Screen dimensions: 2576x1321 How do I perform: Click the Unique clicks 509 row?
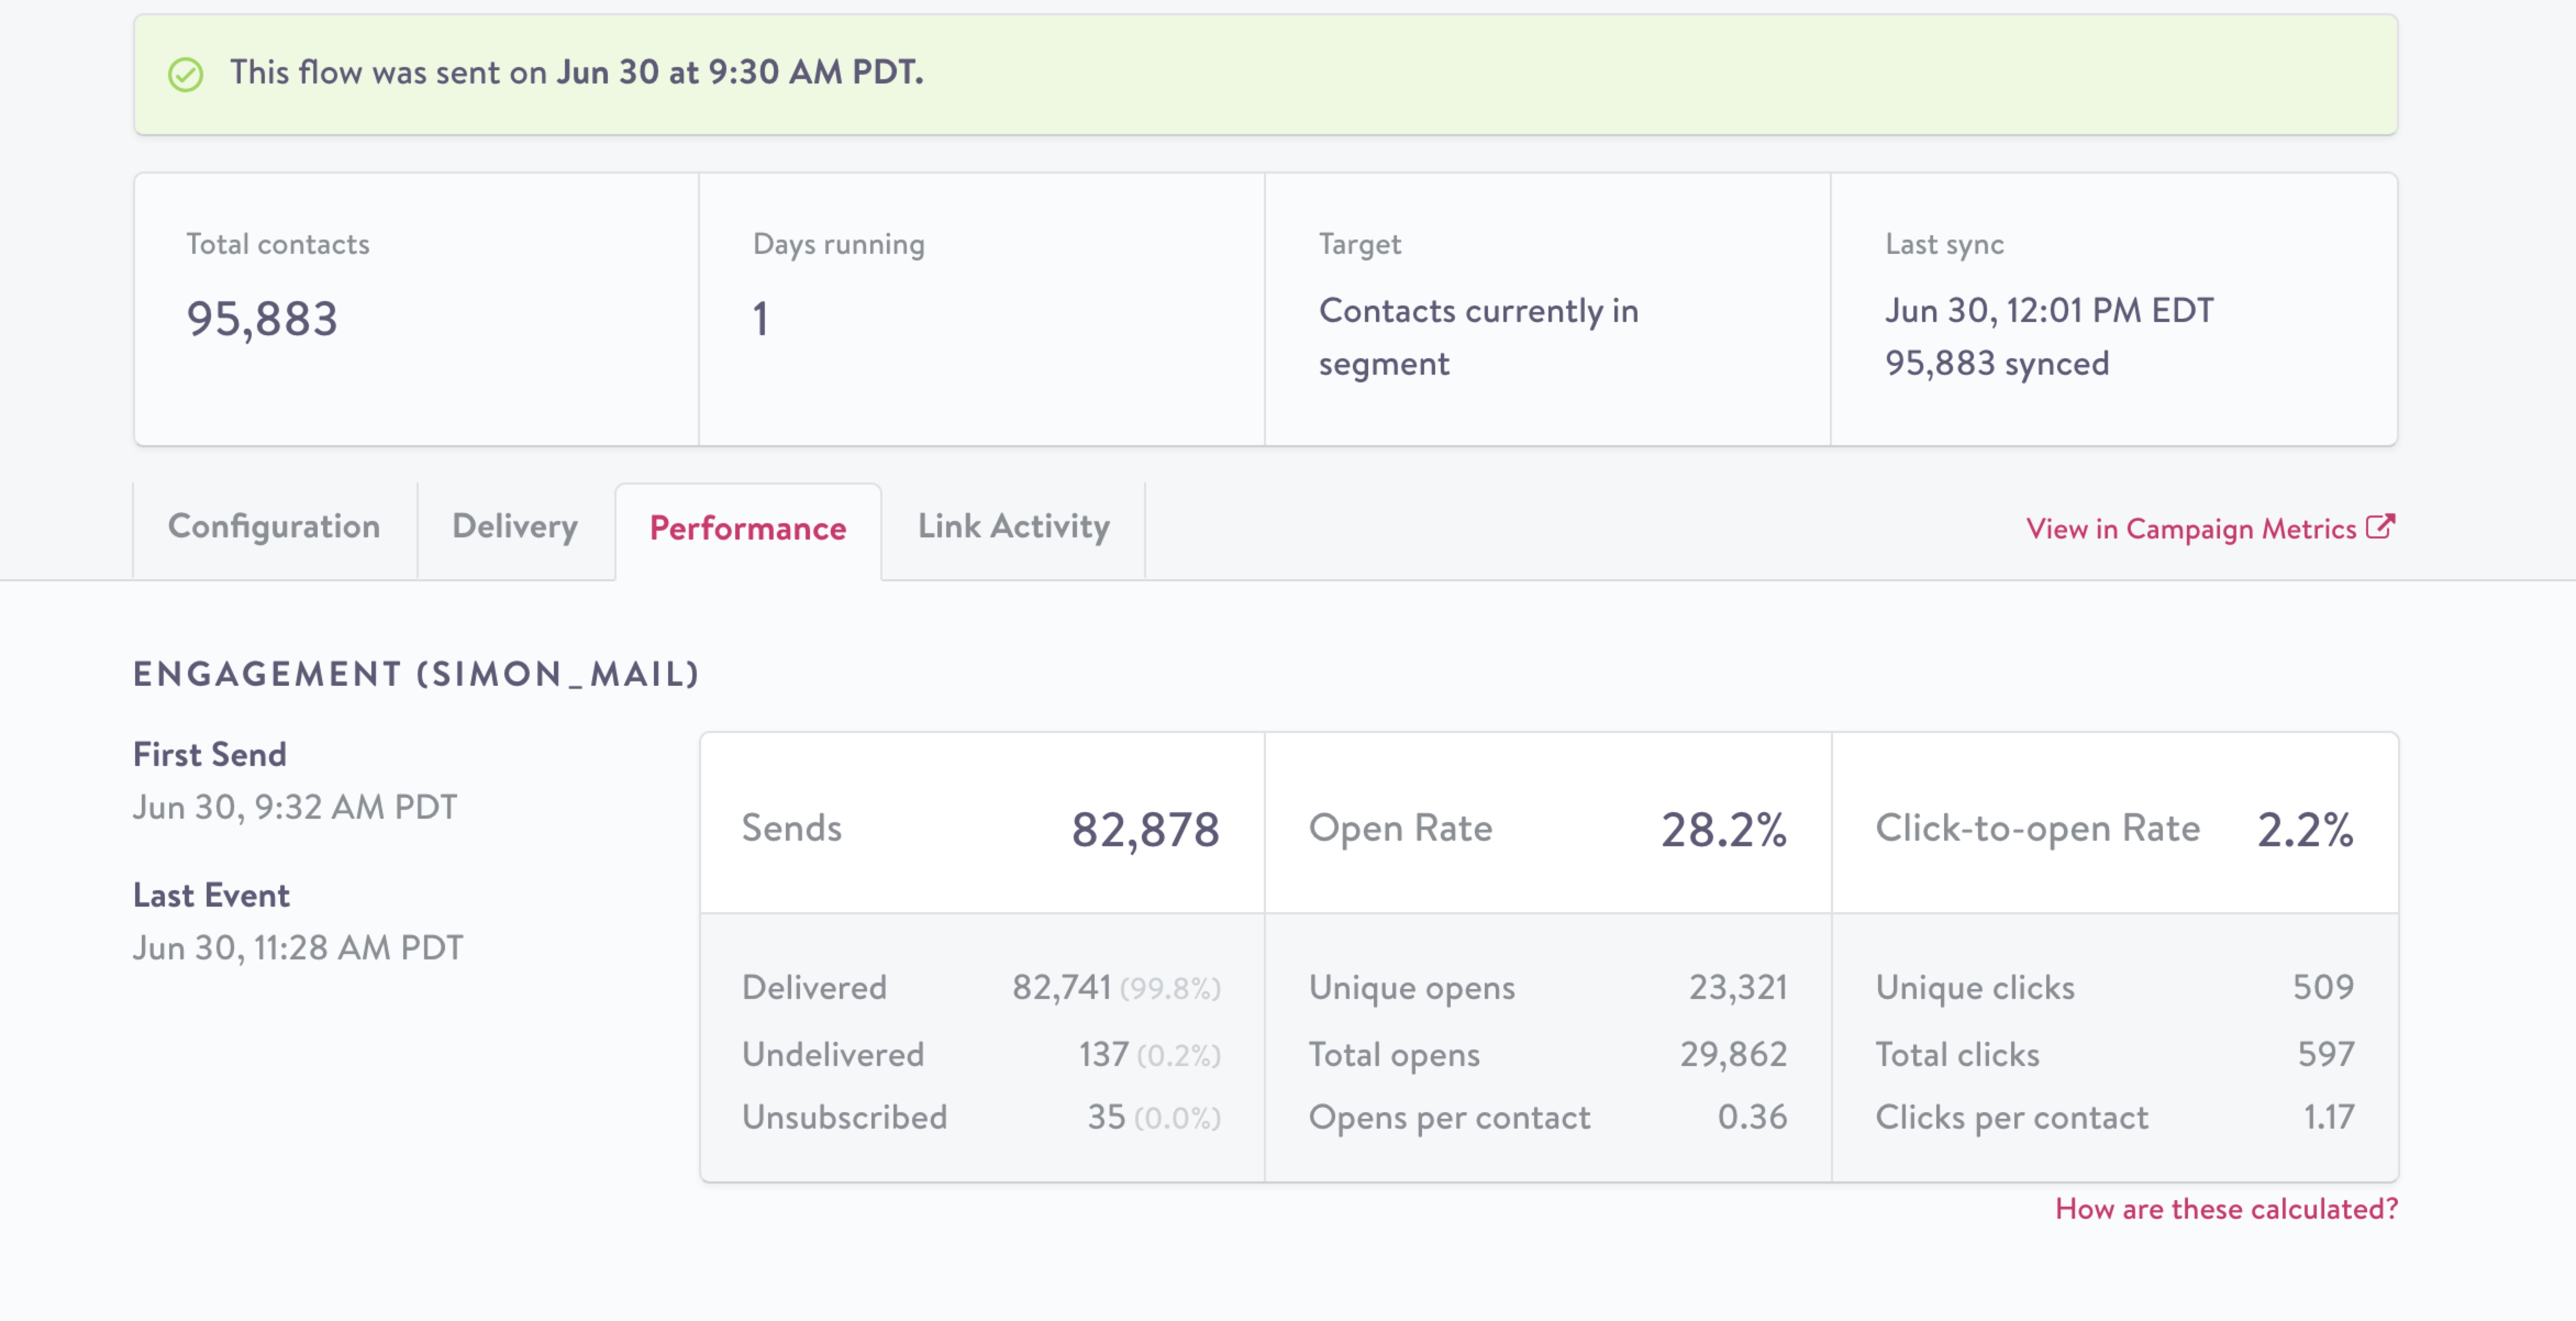(x=2114, y=988)
